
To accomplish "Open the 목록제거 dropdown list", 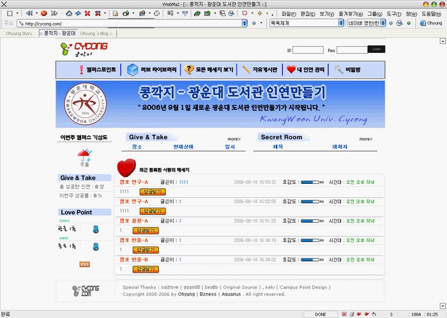I will (341, 23).
